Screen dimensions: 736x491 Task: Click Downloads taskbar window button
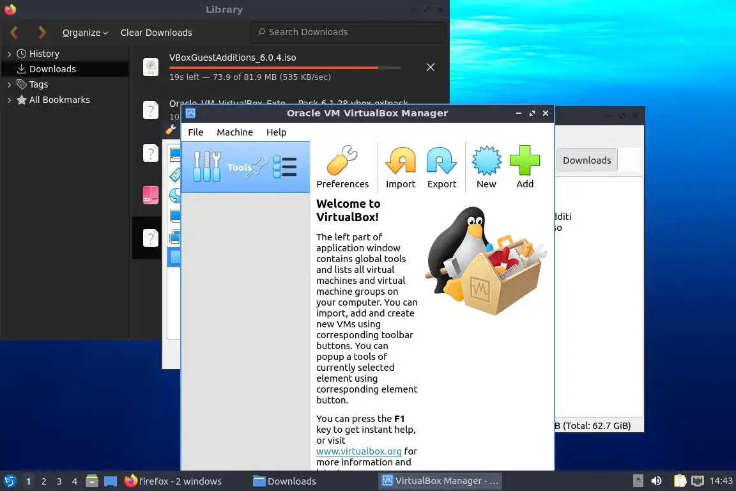tap(285, 481)
